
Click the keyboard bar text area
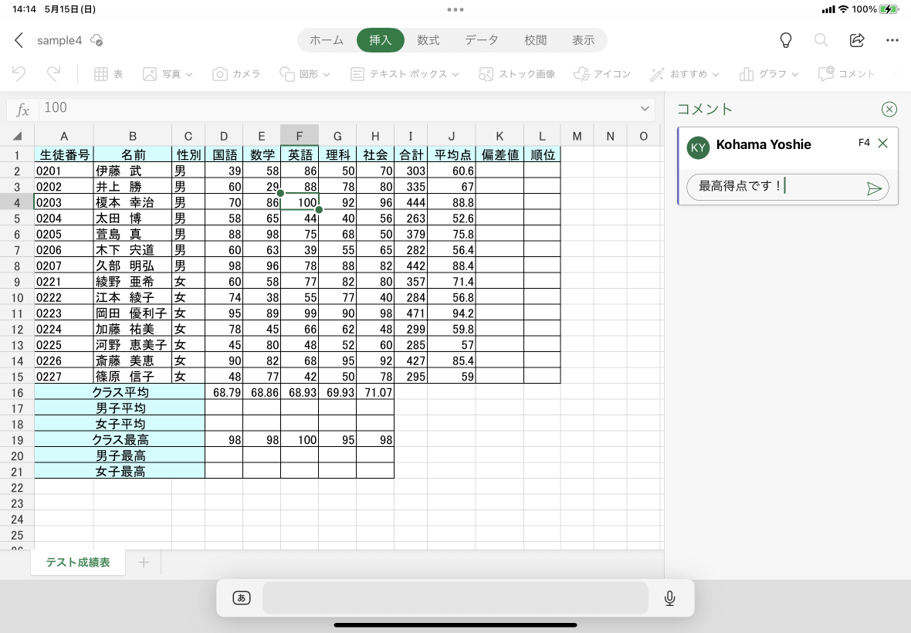point(455,597)
